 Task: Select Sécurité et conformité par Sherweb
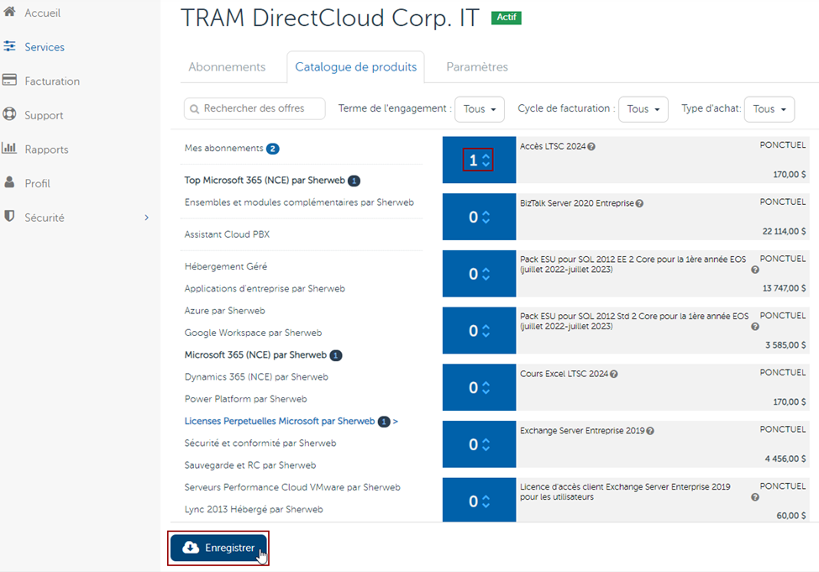pyautogui.click(x=260, y=443)
